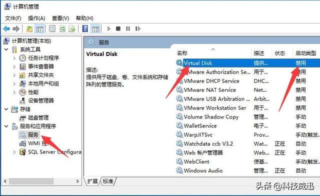Select VMware NAT Service row
This screenshot has width=320, height=196.
(x=248, y=90)
